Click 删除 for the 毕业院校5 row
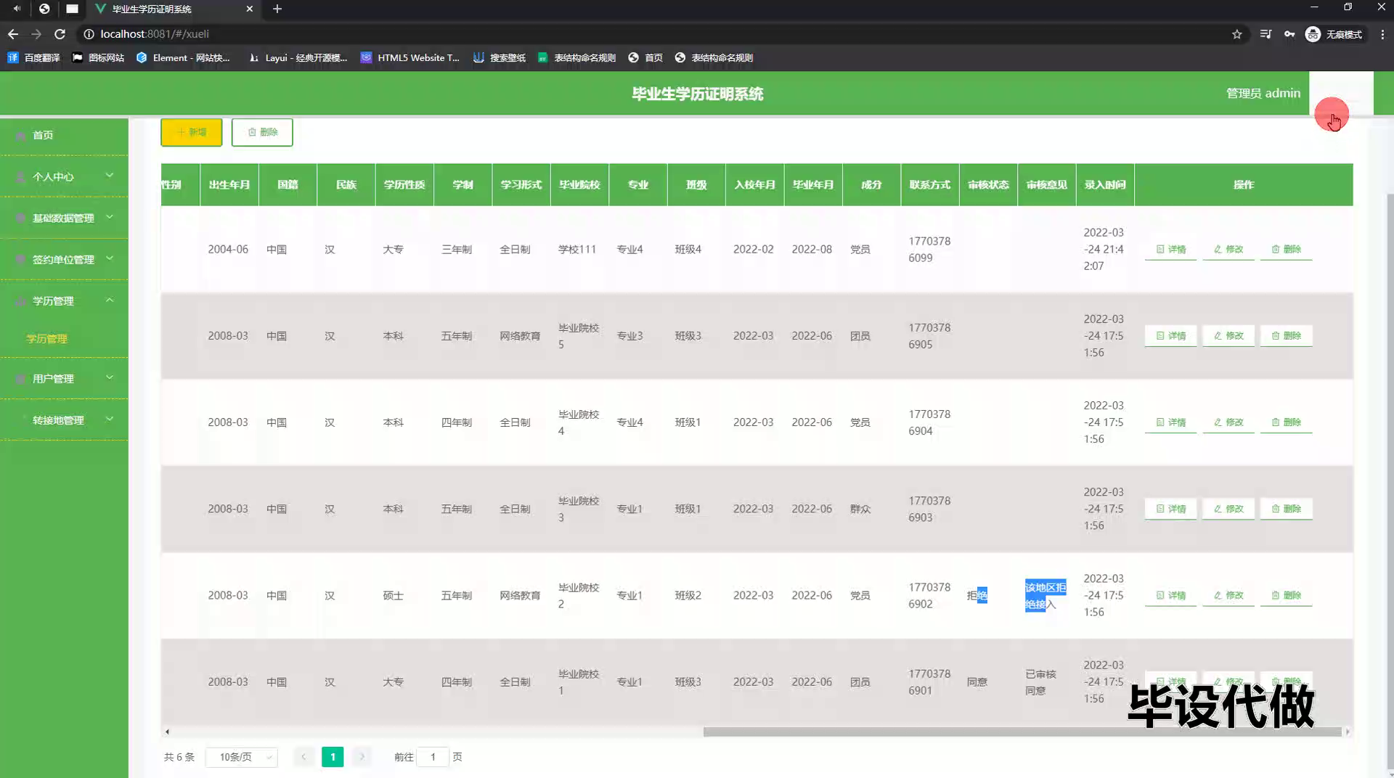 point(1286,336)
